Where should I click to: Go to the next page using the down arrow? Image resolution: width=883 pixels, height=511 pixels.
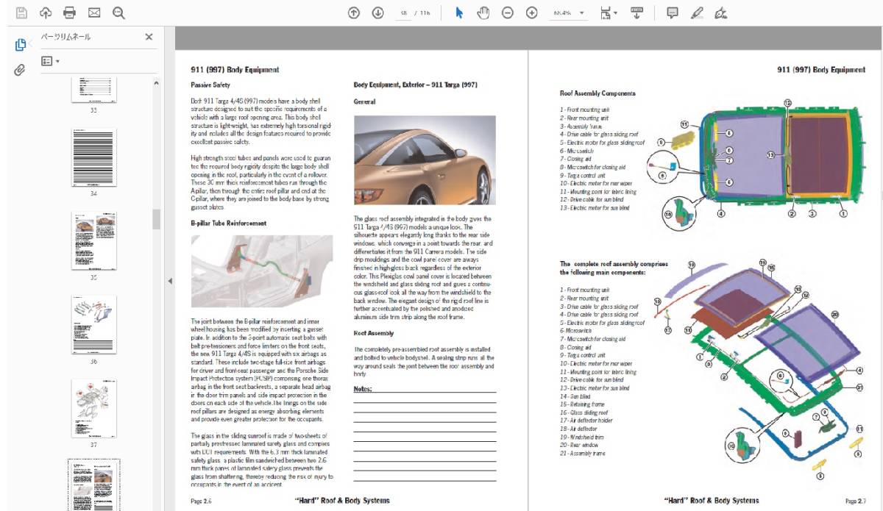377,12
